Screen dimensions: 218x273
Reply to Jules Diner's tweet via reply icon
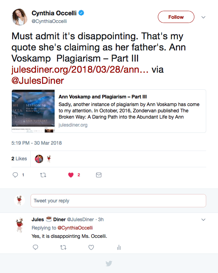tap(35, 247)
